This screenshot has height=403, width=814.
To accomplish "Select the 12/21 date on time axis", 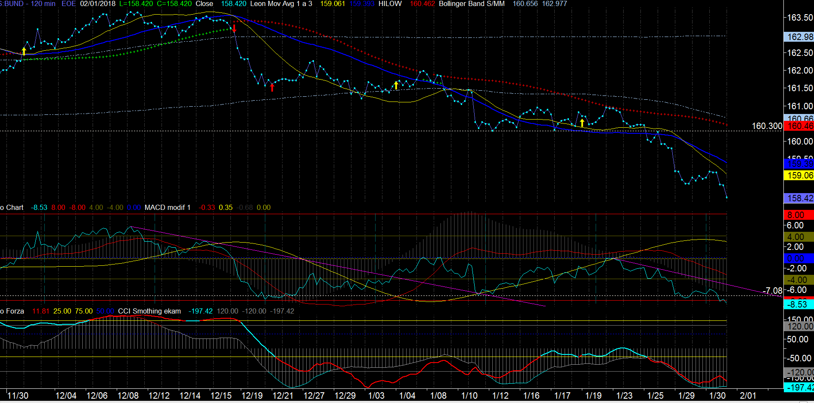I will 283,396.
